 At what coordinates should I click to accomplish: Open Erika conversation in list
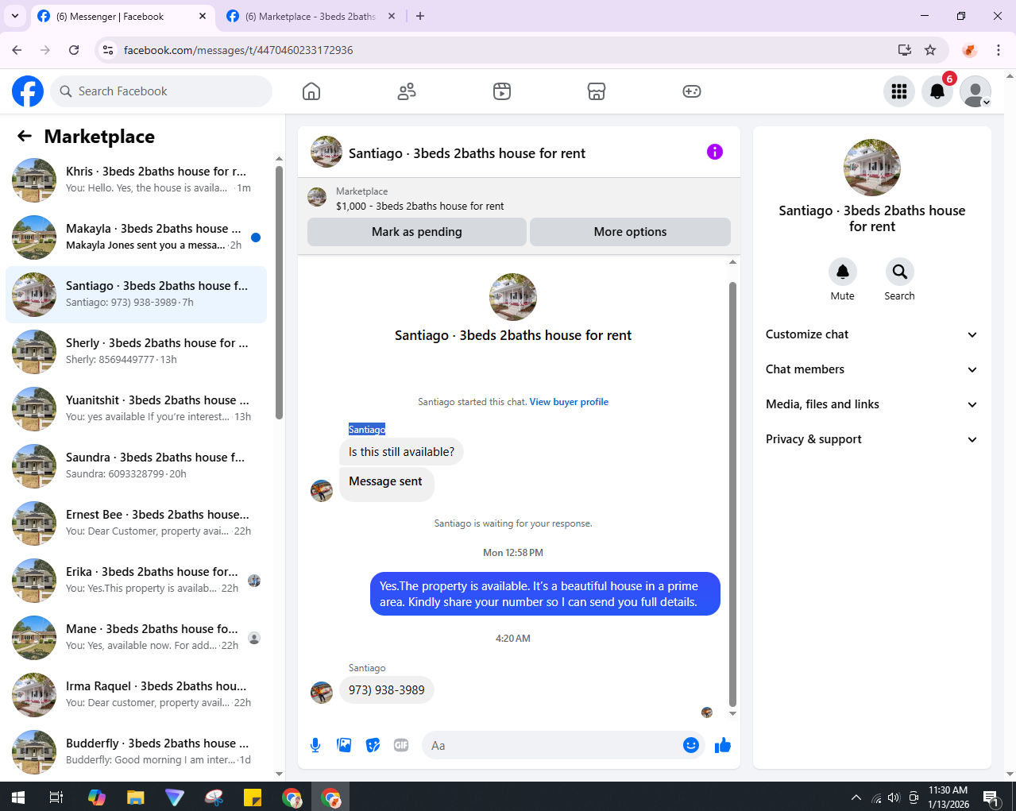[x=137, y=581]
